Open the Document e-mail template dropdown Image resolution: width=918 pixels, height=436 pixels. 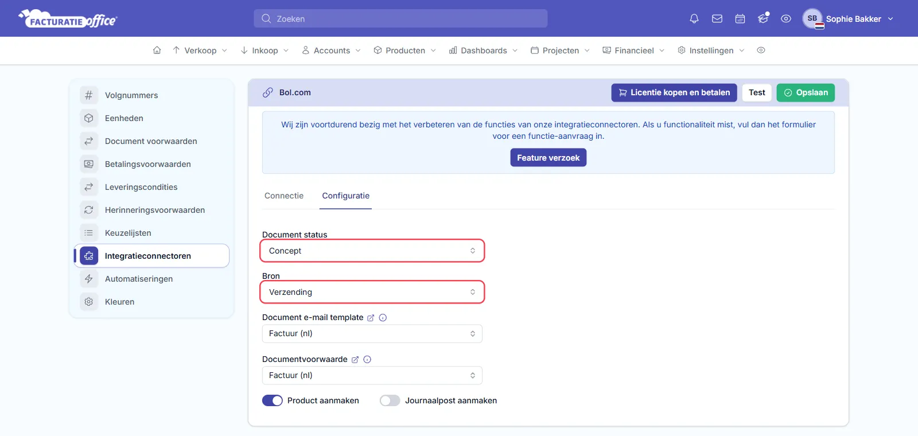[372, 334]
